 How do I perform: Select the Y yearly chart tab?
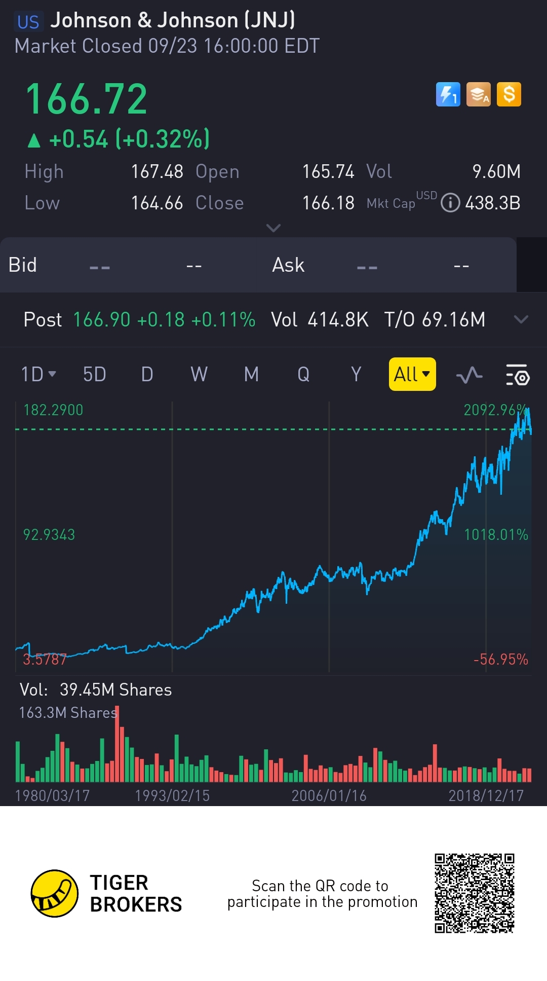(356, 375)
